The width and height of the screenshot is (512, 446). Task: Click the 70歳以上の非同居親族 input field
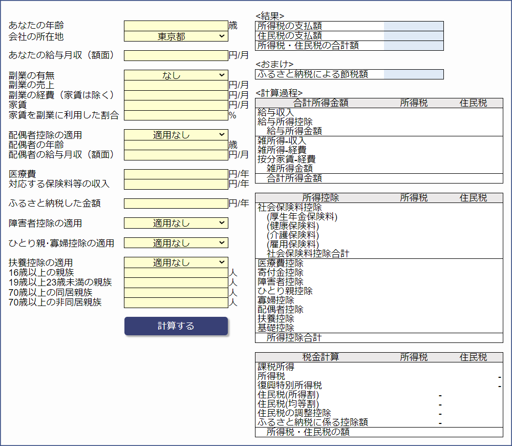(x=176, y=303)
